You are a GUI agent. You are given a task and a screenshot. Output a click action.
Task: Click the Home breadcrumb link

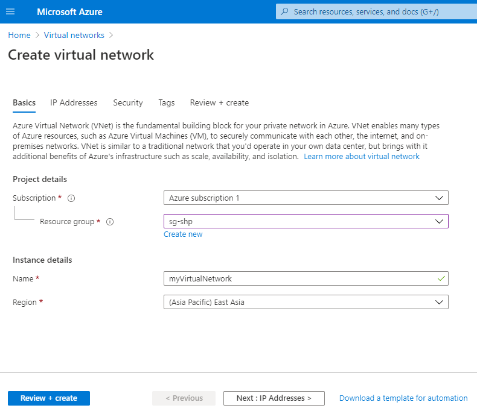click(19, 36)
